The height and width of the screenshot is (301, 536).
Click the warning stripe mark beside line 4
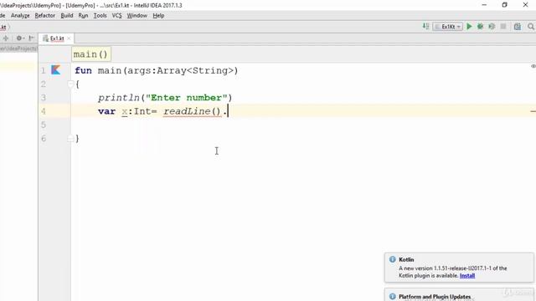[x=533, y=111]
